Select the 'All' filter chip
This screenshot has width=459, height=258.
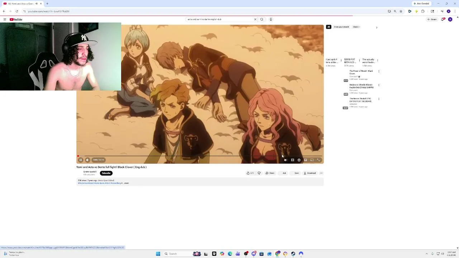pos(328,27)
